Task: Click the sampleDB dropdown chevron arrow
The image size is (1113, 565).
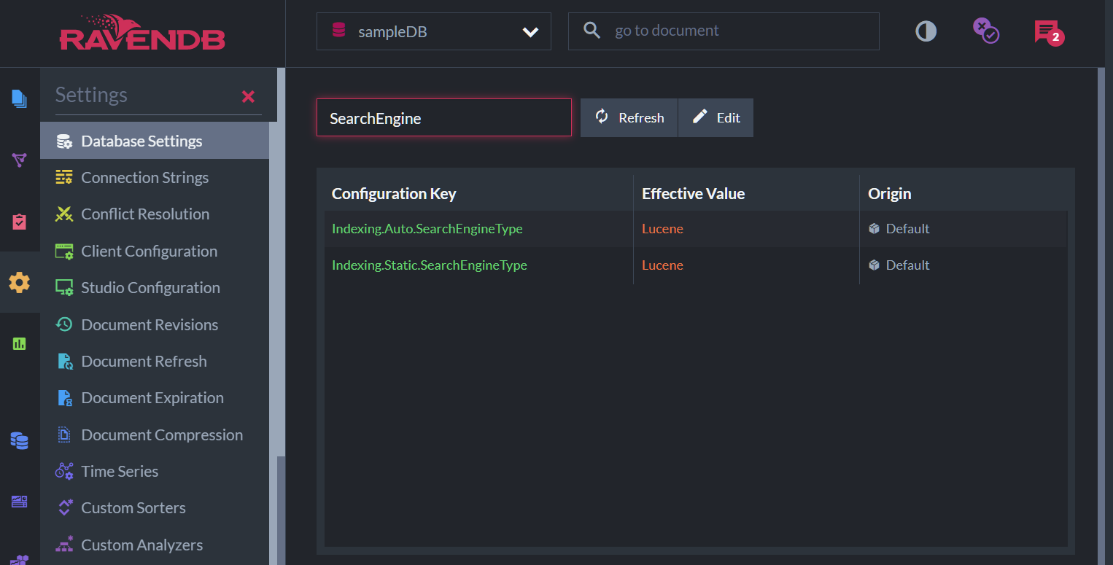Action: [x=531, y=32]
